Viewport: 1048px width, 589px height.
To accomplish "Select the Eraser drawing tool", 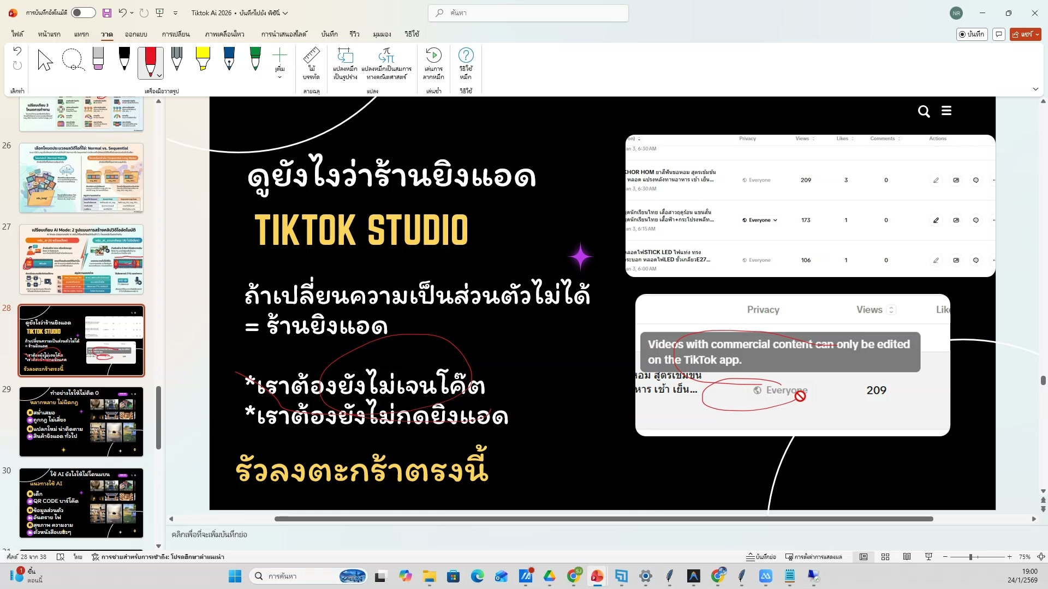I will pyautogui.click(x=98, y=59).
